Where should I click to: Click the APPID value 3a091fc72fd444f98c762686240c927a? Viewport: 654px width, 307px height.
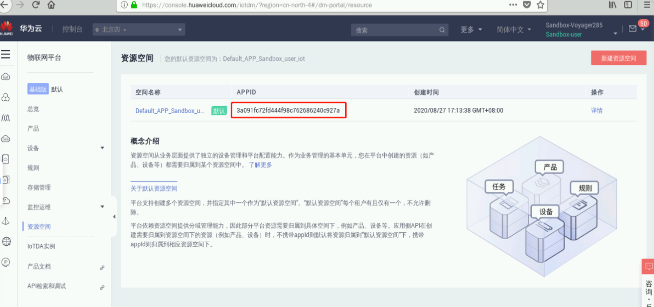(288, 111)
